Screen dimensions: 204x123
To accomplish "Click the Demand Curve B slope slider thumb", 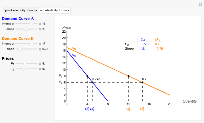I will click(20, 49).
